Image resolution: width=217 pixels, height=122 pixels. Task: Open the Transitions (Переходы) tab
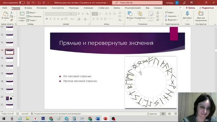(74, 8)
